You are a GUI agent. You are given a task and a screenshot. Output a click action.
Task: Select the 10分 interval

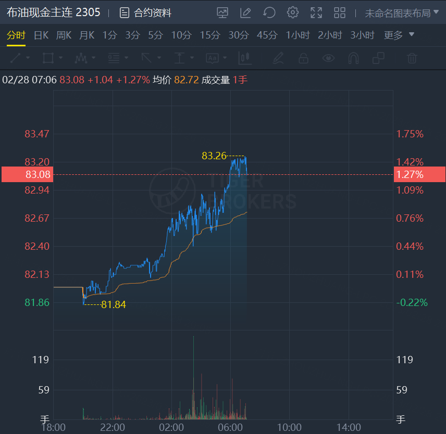click(181, 35)
